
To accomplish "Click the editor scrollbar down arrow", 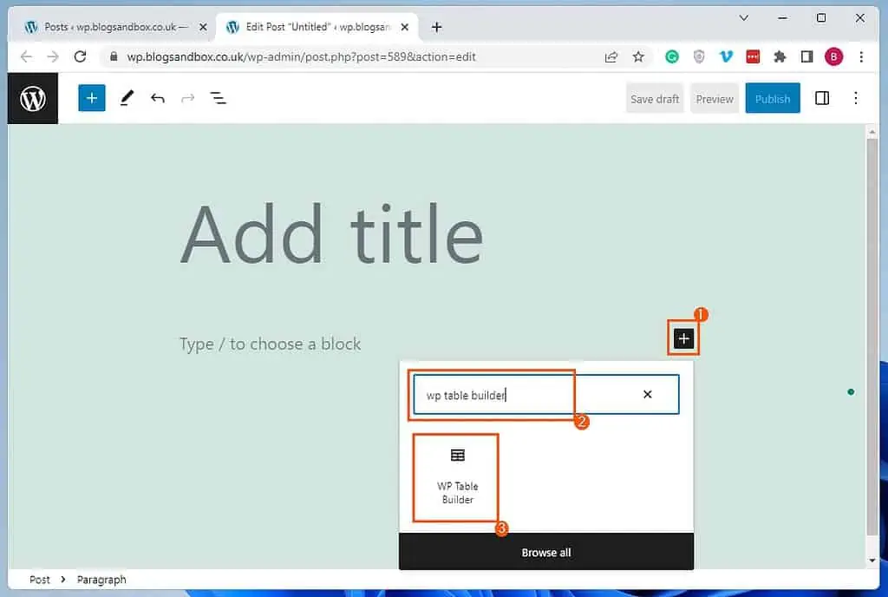I will [872, 561].
